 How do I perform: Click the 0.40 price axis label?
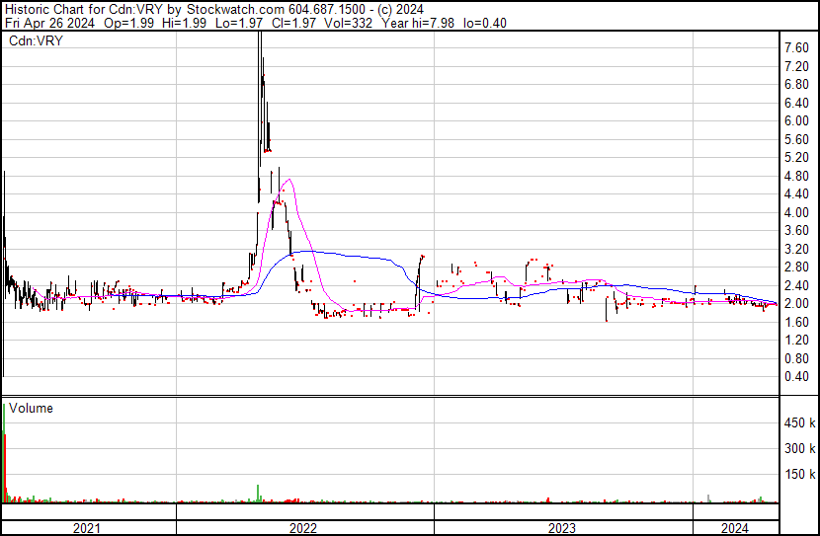pos(796,377)
